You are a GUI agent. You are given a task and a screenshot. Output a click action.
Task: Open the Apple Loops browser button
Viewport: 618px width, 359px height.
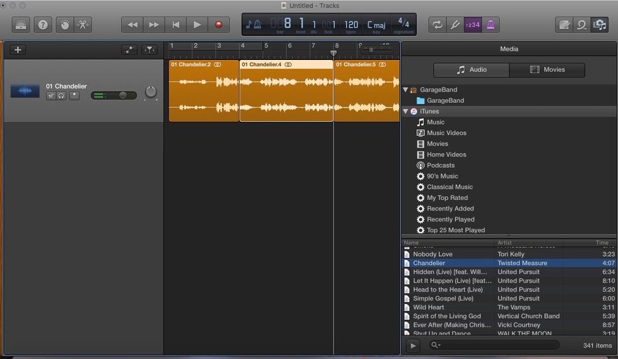pyautogui.click(x=581, y=25)
